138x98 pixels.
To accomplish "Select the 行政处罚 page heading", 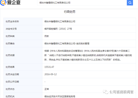I will point(70,12).
